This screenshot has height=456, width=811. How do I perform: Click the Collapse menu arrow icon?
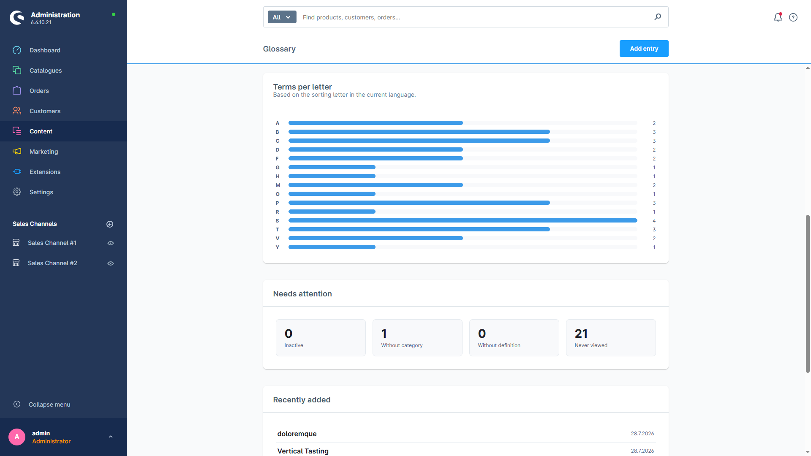pyautogui.click(x=17, y=404)
